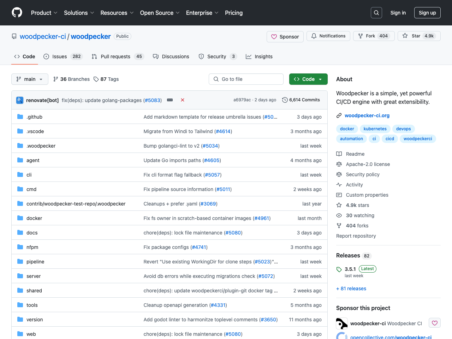Click the Activity pulse icon
The height and width of the screenshot is (339, 452).
coord(339,185)
